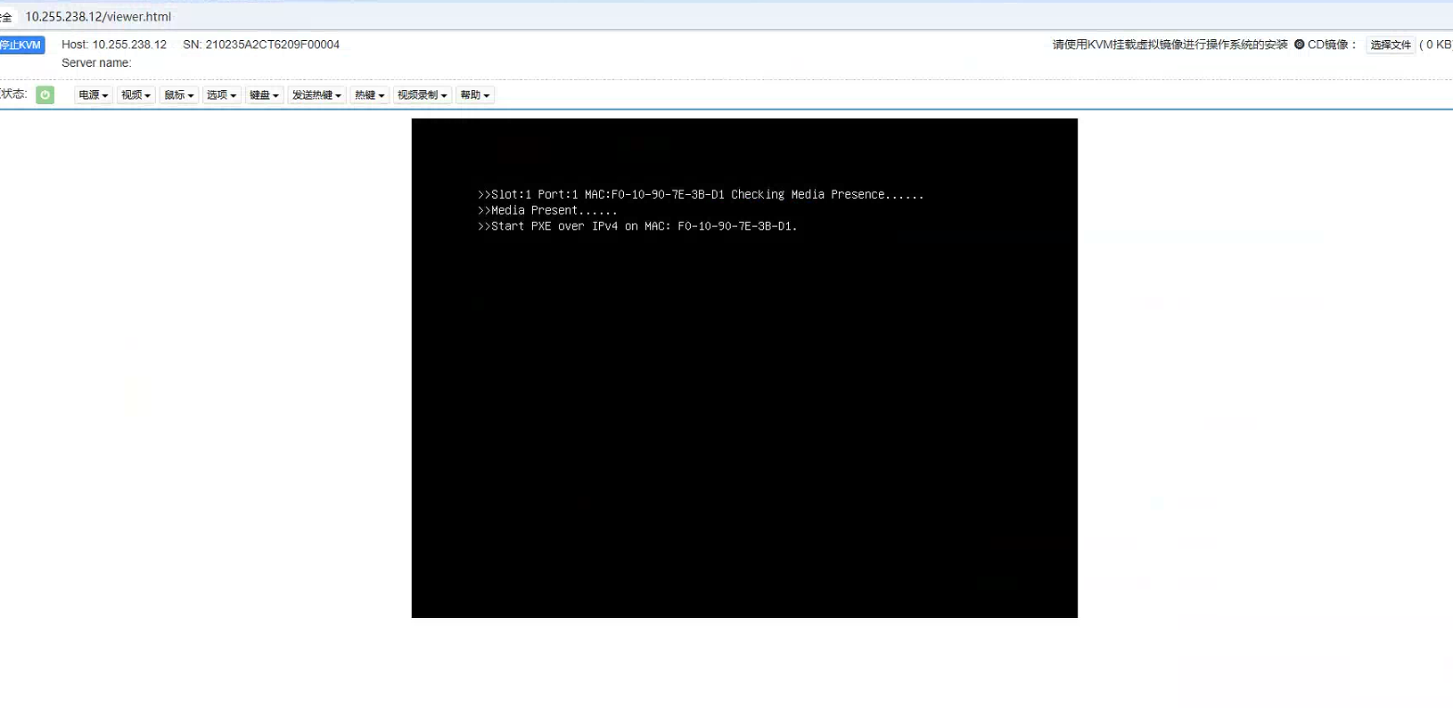Image resolution: width=1453 pixels, height=708 pixels.
Task: Expand the 视频录制 dropdown
Action: pyautogui.click(x=422, y=94)
